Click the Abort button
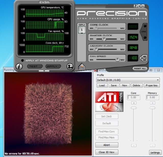The height and width of the screenshot is (157, 163). 107,145
